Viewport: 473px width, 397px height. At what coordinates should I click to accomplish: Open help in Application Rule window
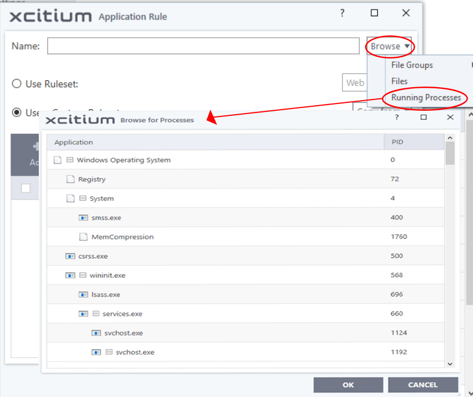click(342, 13)
